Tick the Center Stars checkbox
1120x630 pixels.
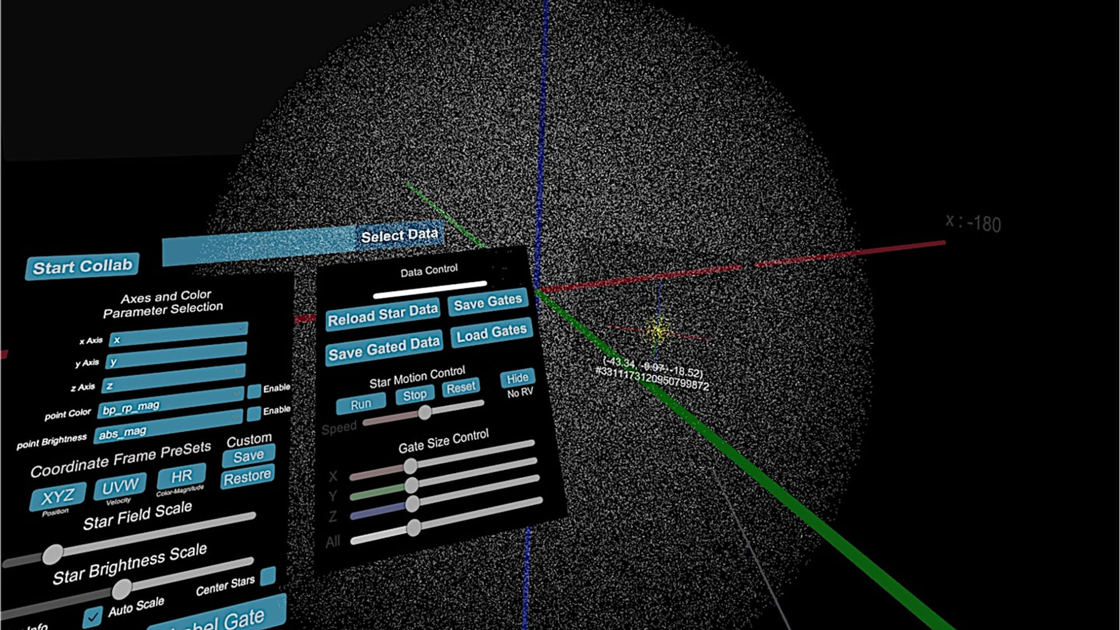pos(268,576)
